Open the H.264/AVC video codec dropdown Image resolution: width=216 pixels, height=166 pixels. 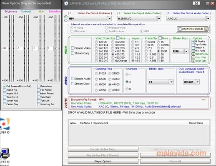point(159,19)
